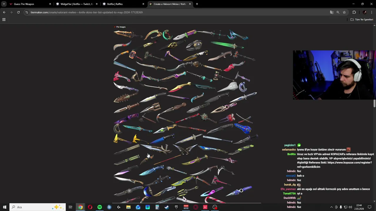The height and width of the screenshot is (211, 376).
Task: Open Spotify from taskbar
Action: pos(100,207)
